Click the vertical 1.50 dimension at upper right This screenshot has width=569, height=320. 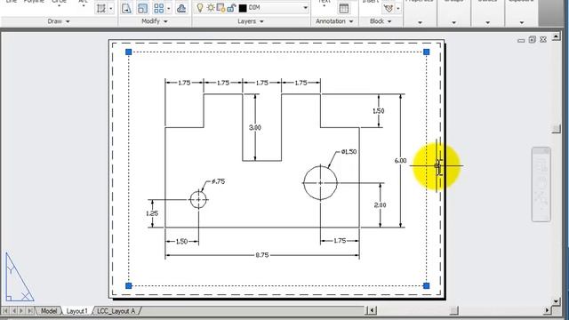379,110
